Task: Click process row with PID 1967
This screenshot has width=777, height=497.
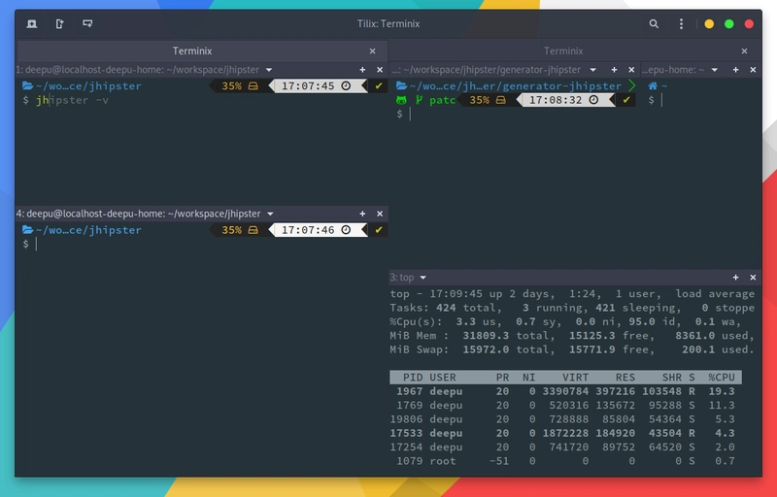Action: click(565, 391)
